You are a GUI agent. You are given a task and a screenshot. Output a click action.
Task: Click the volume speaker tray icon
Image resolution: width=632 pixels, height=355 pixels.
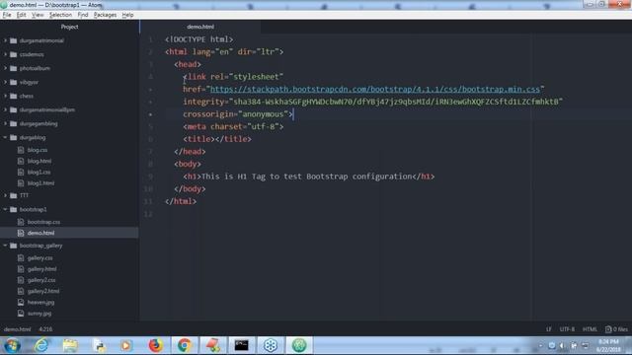[x=562, y=346]
